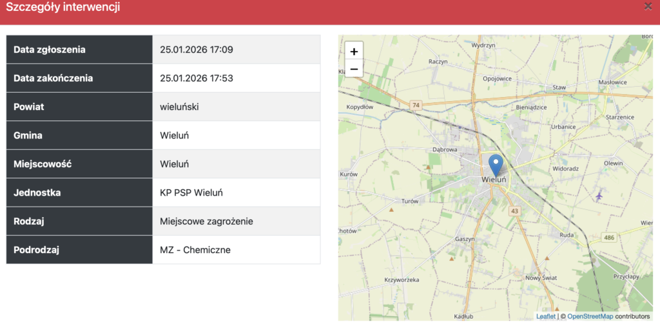Click the Data zgłoszenia value 25.01.2026 17:09
The width and height of the screenshot is (660, 327).
point(197,50)
